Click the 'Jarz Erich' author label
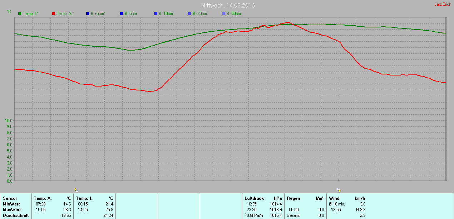 click(x=443, y=4)
